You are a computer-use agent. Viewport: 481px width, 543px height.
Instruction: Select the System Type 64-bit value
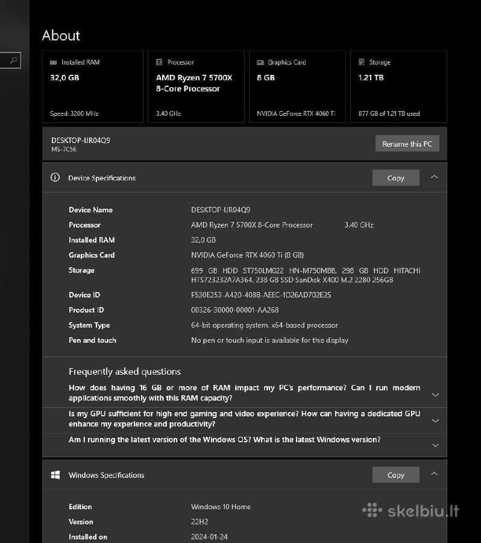point(265,325)
